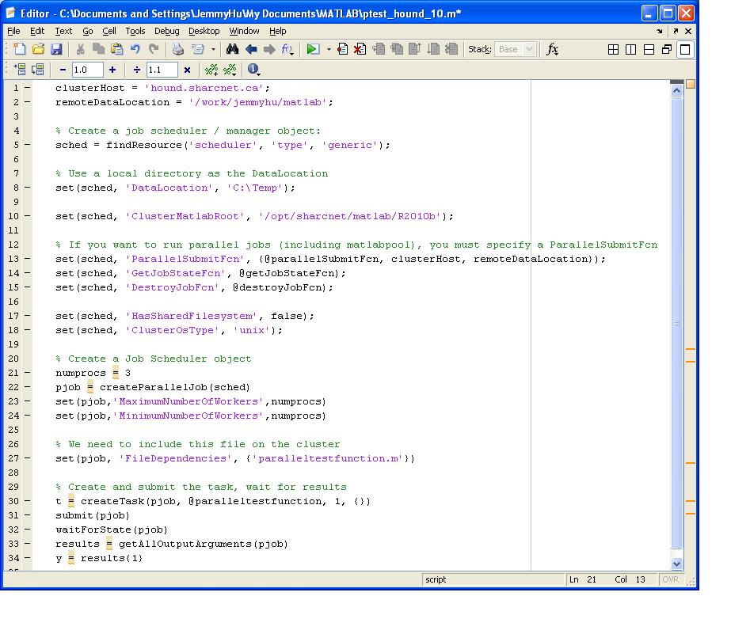This screenshot has height=634, width=731.
Task: Open the Cell menu
Action: [109, 31]
